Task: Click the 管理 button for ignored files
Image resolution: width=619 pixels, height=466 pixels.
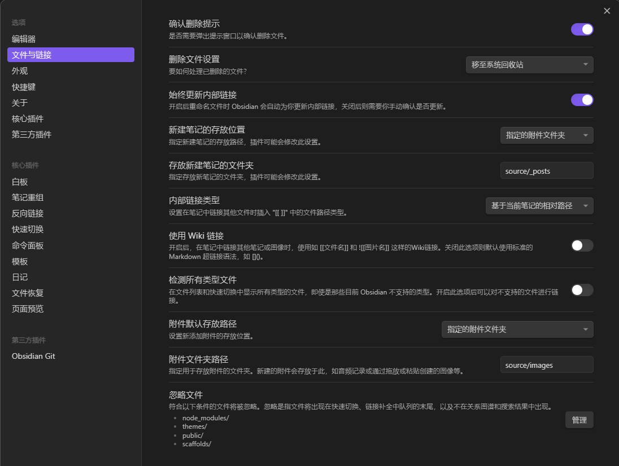Action: point(579,420)
